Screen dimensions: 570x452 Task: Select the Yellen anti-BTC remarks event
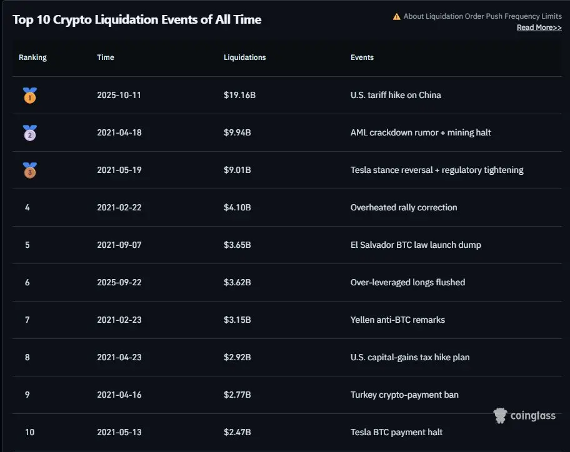397,320
